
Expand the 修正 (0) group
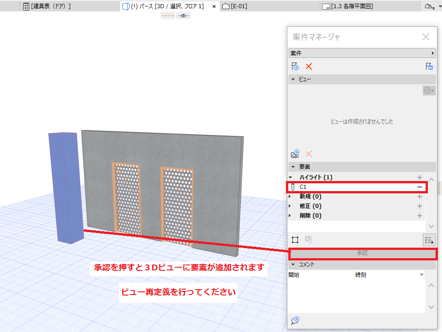(x=290, y=206)
